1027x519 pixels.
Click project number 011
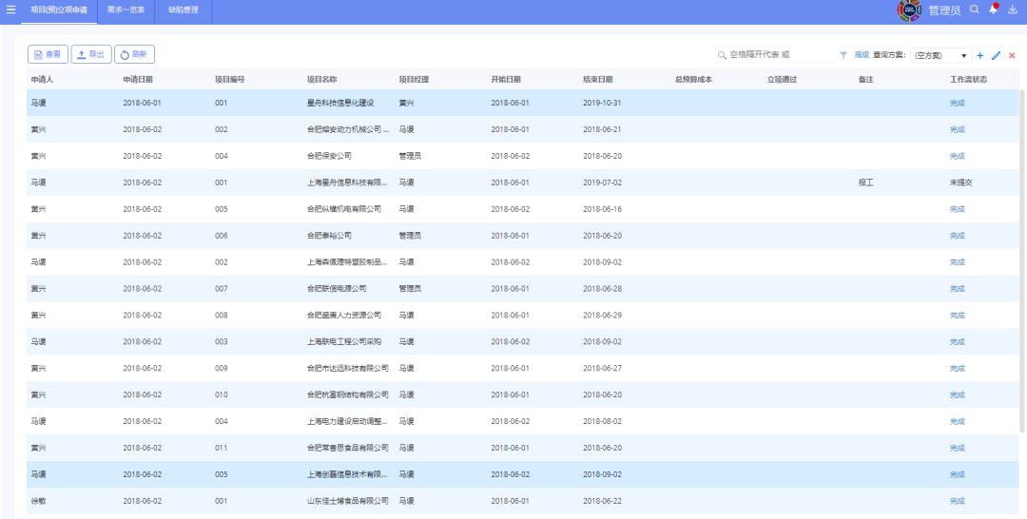[221, 448]
